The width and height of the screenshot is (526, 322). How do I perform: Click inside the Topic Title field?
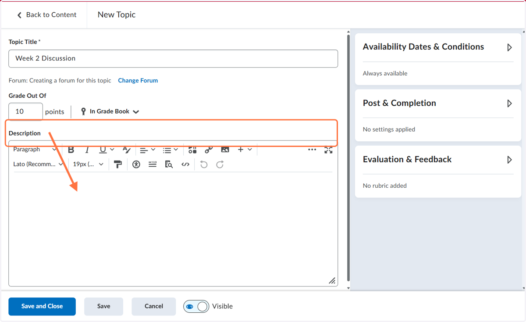[173, 58]
